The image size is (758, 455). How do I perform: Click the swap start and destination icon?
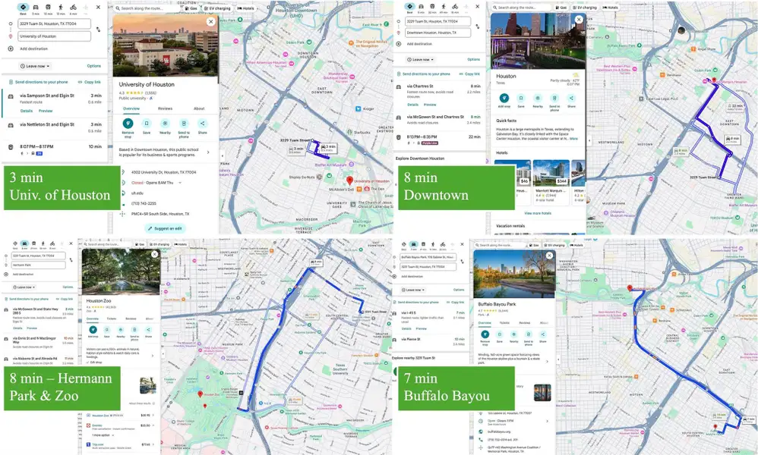coord(99,29)
